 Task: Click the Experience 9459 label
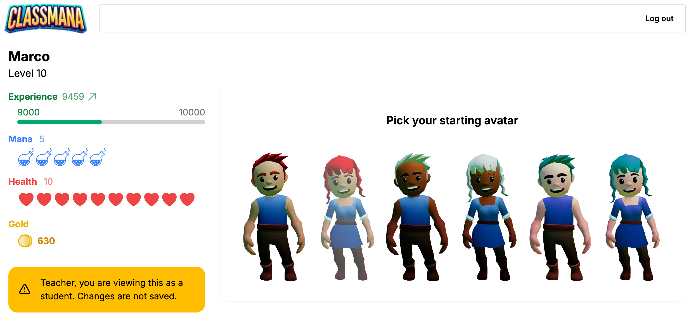46,96
